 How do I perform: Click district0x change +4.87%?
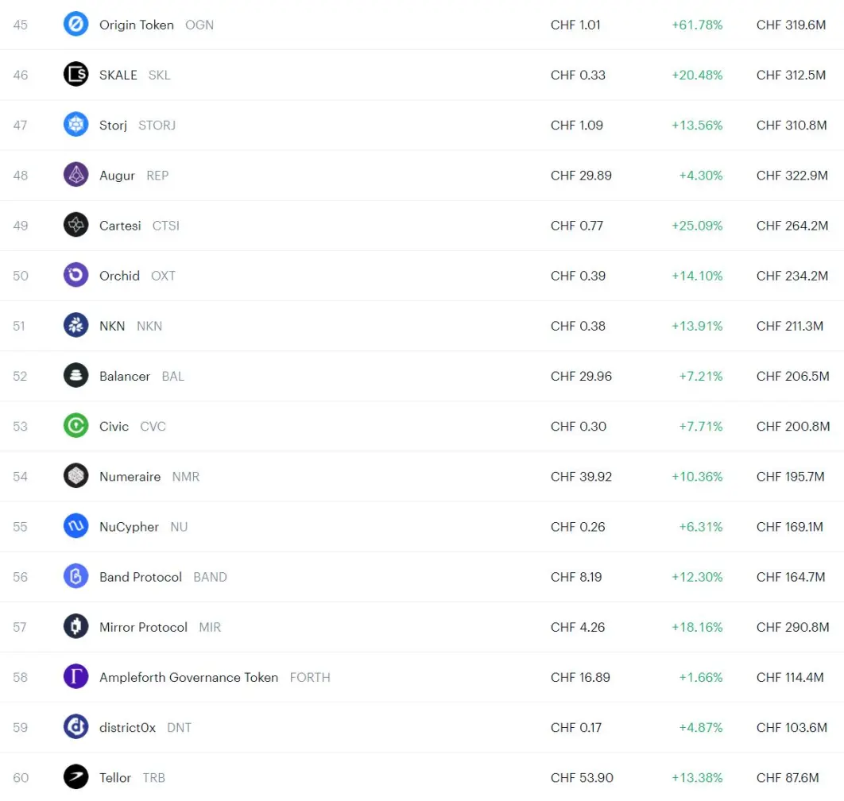pyautogui.click(x=701, y=728)
